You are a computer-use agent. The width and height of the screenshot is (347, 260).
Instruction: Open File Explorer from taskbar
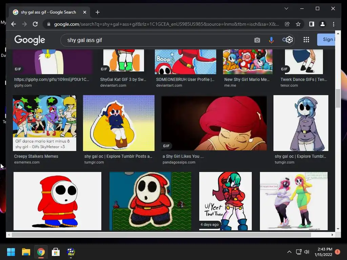26,252
